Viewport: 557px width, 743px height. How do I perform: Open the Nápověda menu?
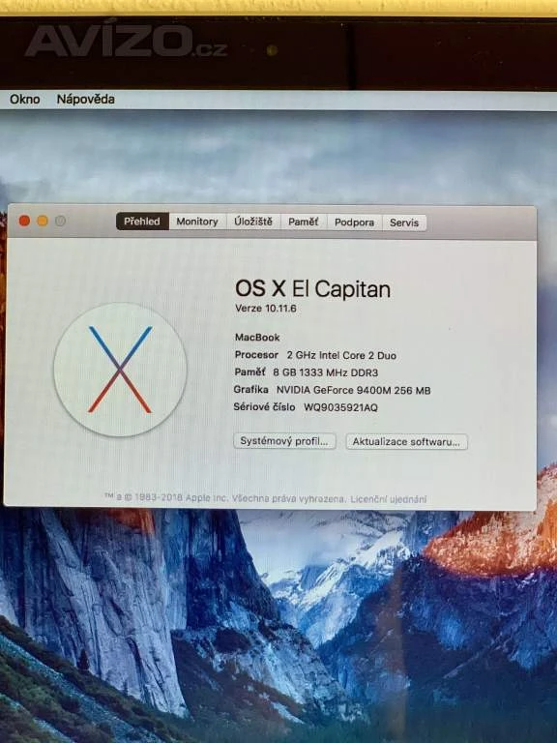pyautogui.click(x=86, y=99)
